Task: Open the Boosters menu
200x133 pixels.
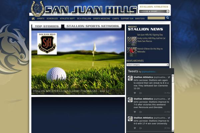Action: (140, 19)
